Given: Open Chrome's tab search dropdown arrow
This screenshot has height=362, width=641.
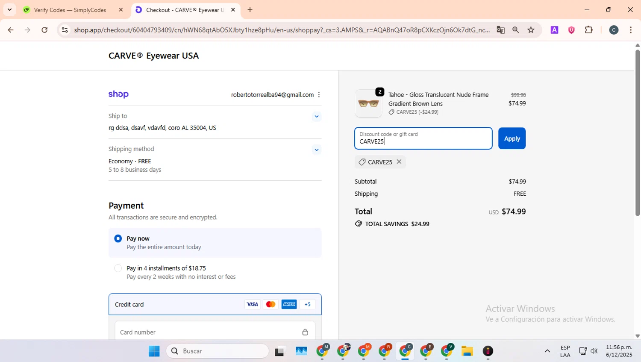Looking at the screenshot, I should point(9,9).
